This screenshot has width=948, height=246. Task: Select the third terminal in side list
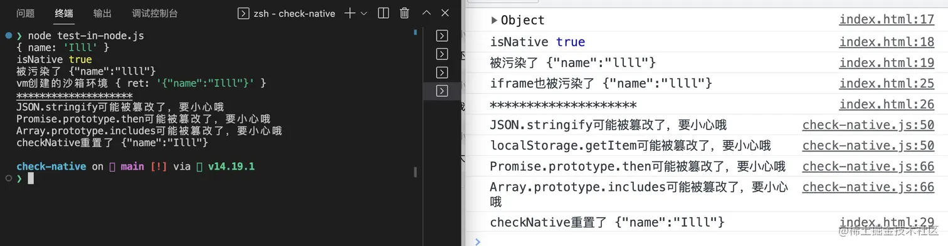[442, 73]
